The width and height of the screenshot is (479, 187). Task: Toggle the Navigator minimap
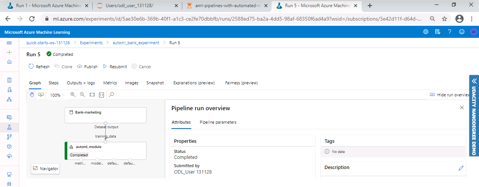tap(45, 169)
